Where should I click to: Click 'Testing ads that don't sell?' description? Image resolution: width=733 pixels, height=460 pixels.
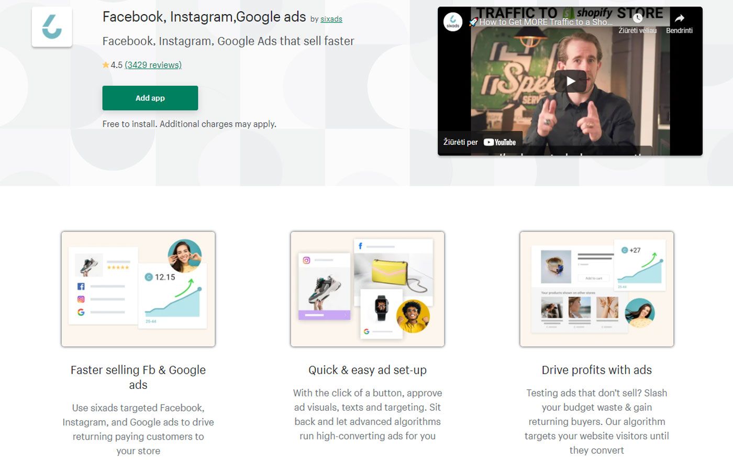point(597,421)
